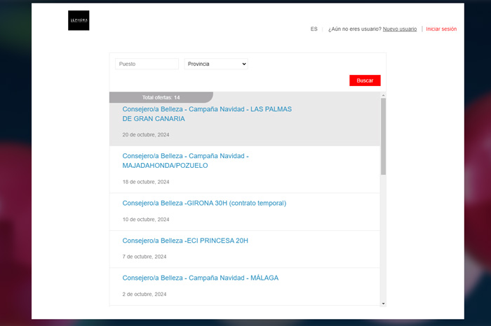491x326 pixels.
Task: Click the Sephora logo
Action: (x=79, y=21)
